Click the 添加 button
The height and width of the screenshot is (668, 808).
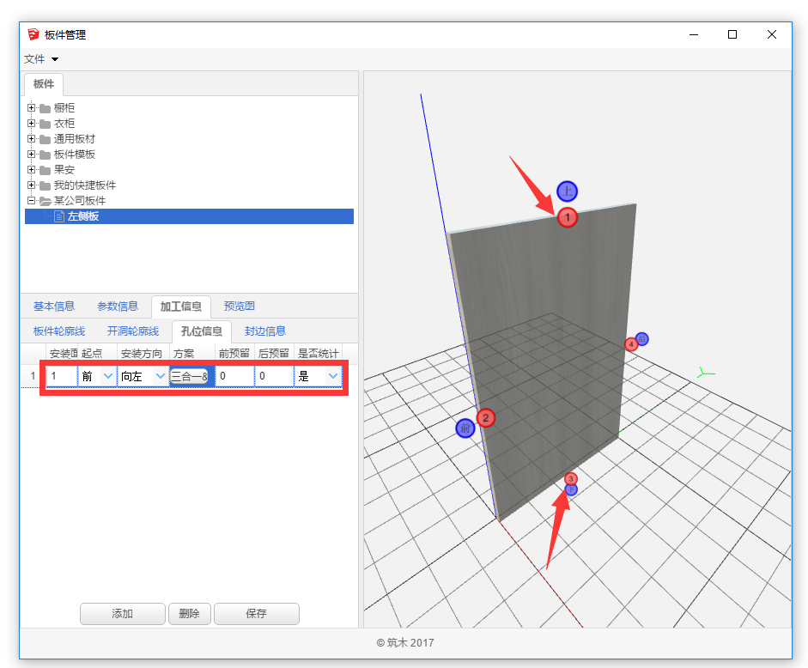(122, 614)
